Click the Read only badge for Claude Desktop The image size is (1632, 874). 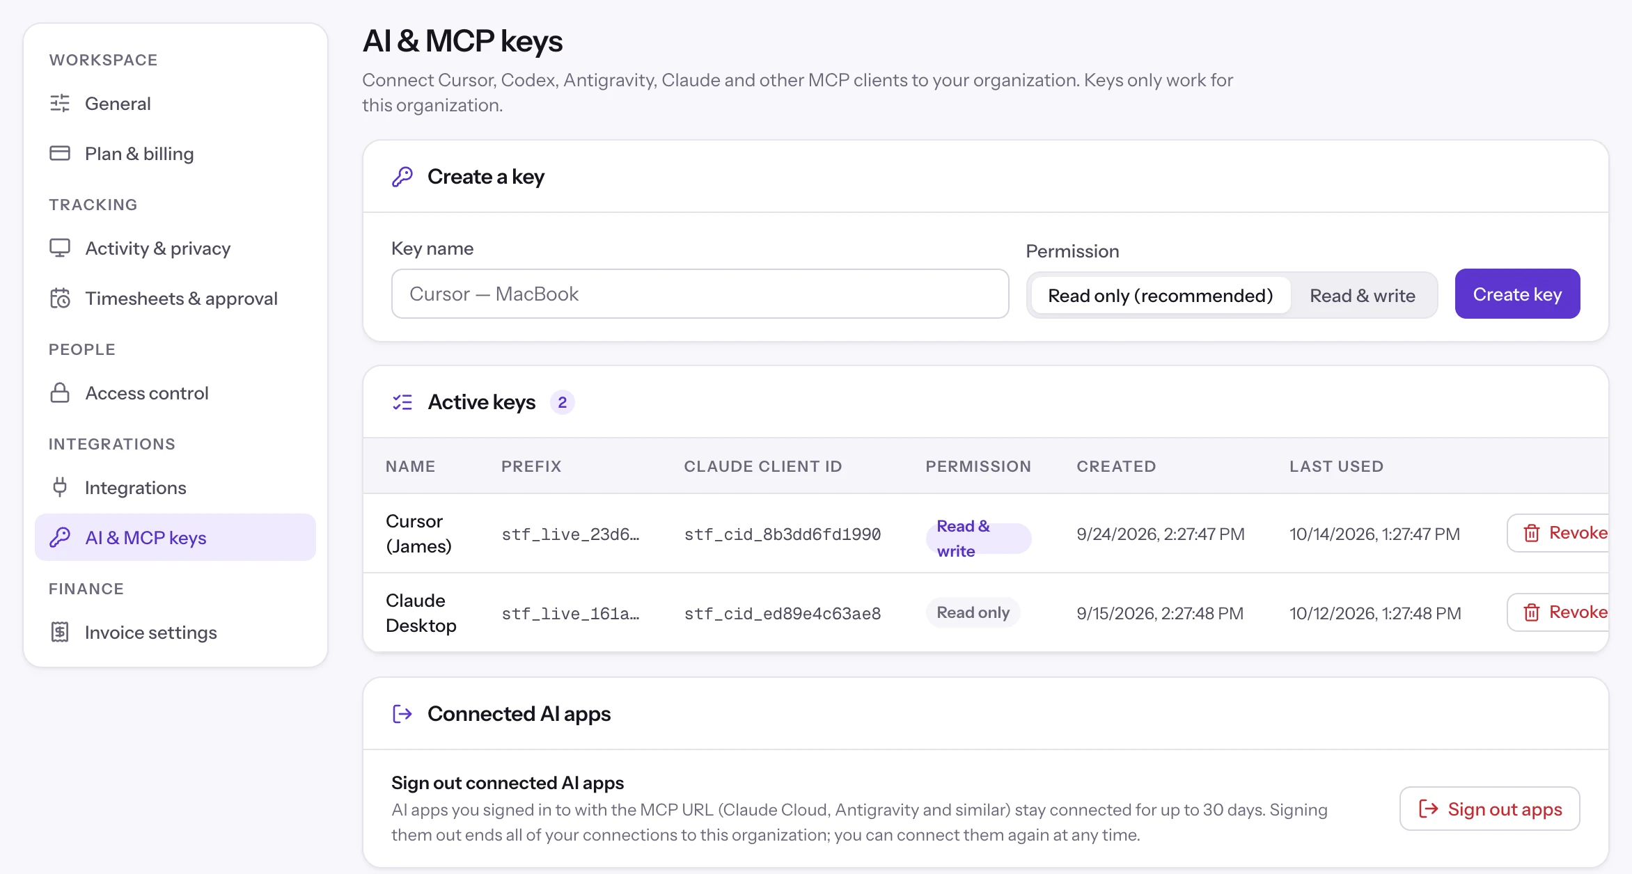pos(973,612)
